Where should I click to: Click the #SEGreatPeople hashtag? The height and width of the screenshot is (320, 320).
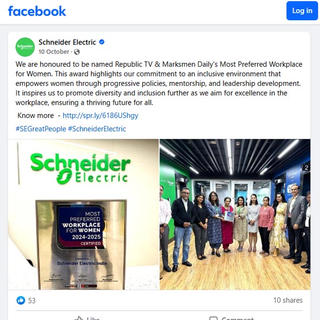click(x=41, y=129)
